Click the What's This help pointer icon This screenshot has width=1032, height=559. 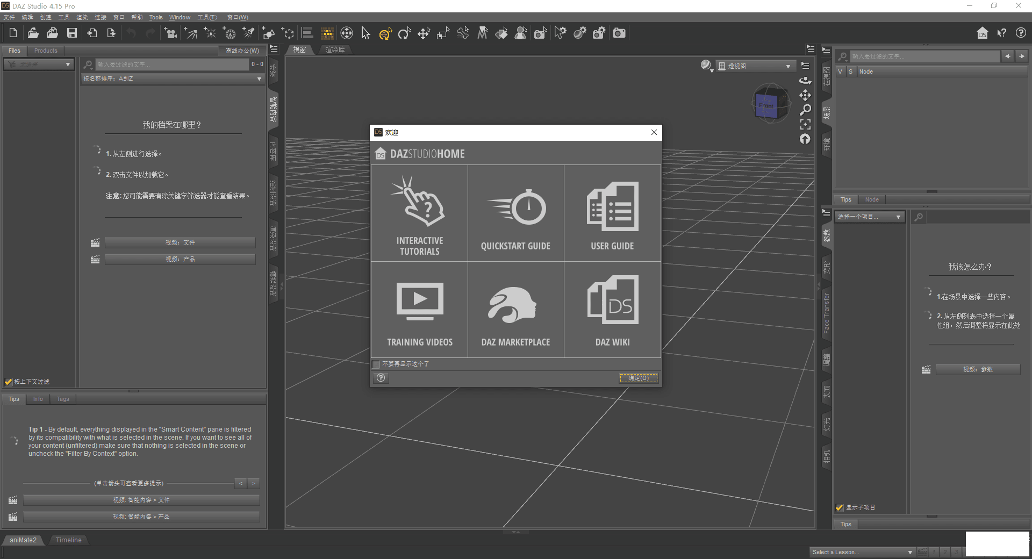click(1001, 33)
